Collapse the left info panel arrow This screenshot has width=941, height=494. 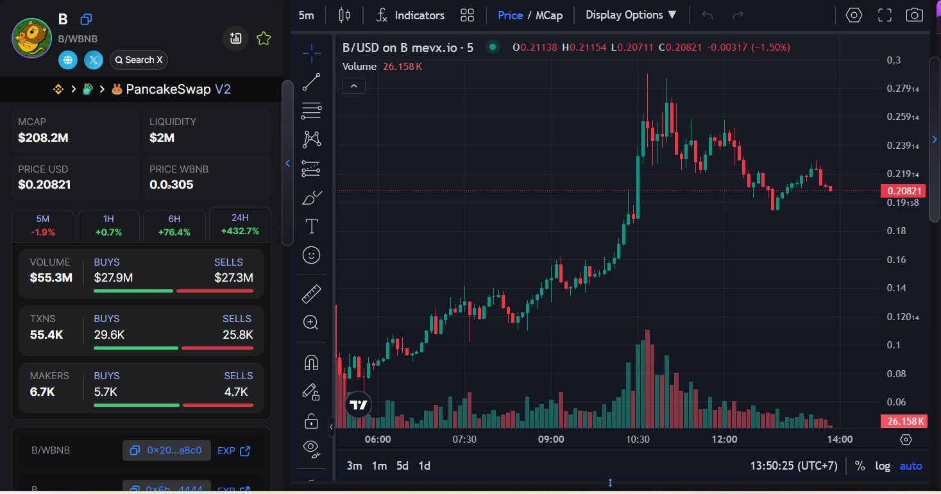[x=287, y=164]
